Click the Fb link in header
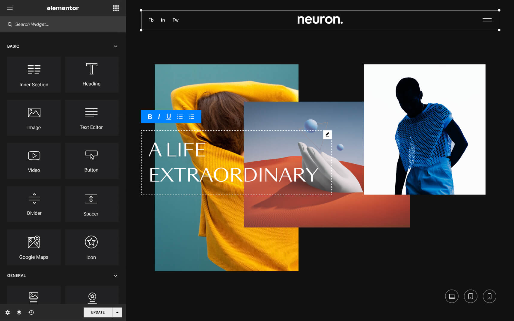The width and height of the screenshot is (514, 321). (151, 20)
